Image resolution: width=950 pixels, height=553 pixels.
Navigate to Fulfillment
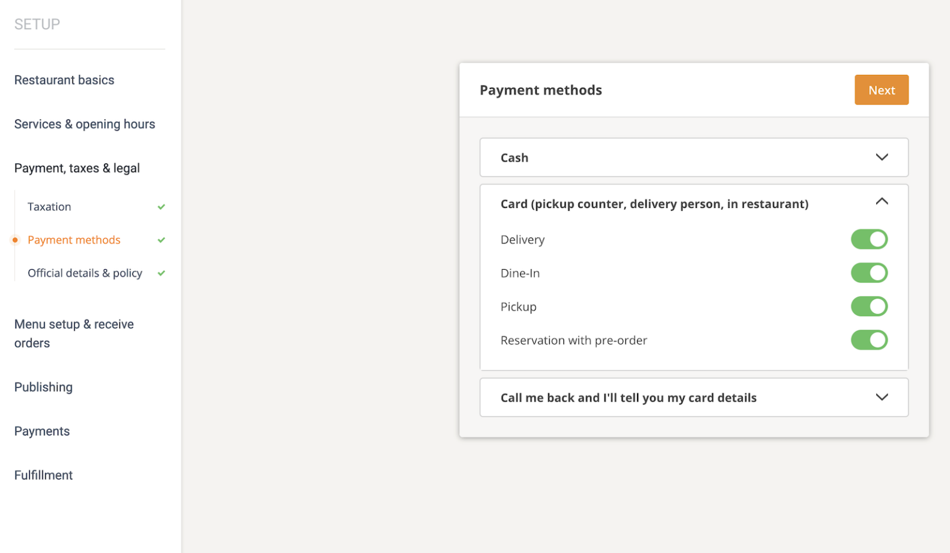coord(43,475)
